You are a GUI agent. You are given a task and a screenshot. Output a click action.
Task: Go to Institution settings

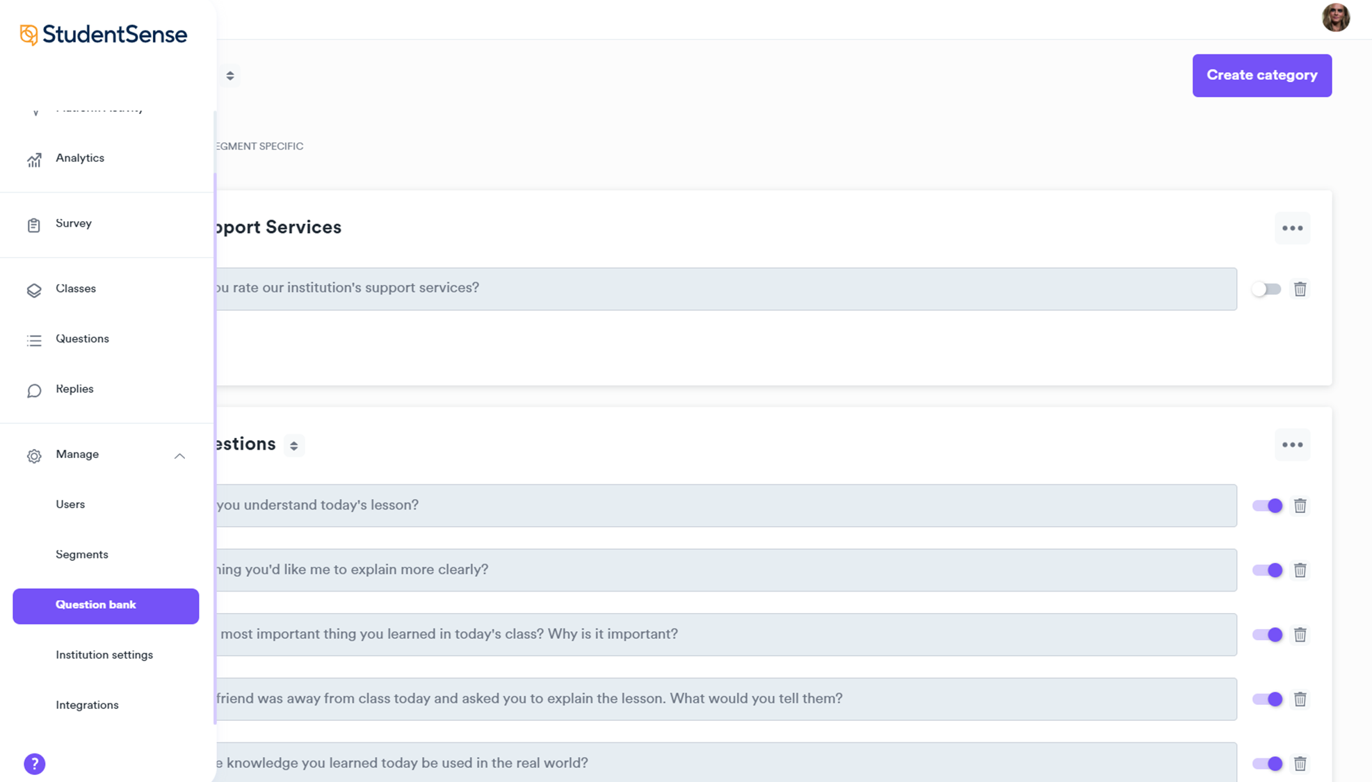(104, 655)
